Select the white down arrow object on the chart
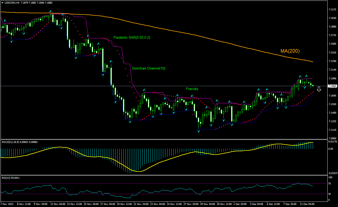 319,89
